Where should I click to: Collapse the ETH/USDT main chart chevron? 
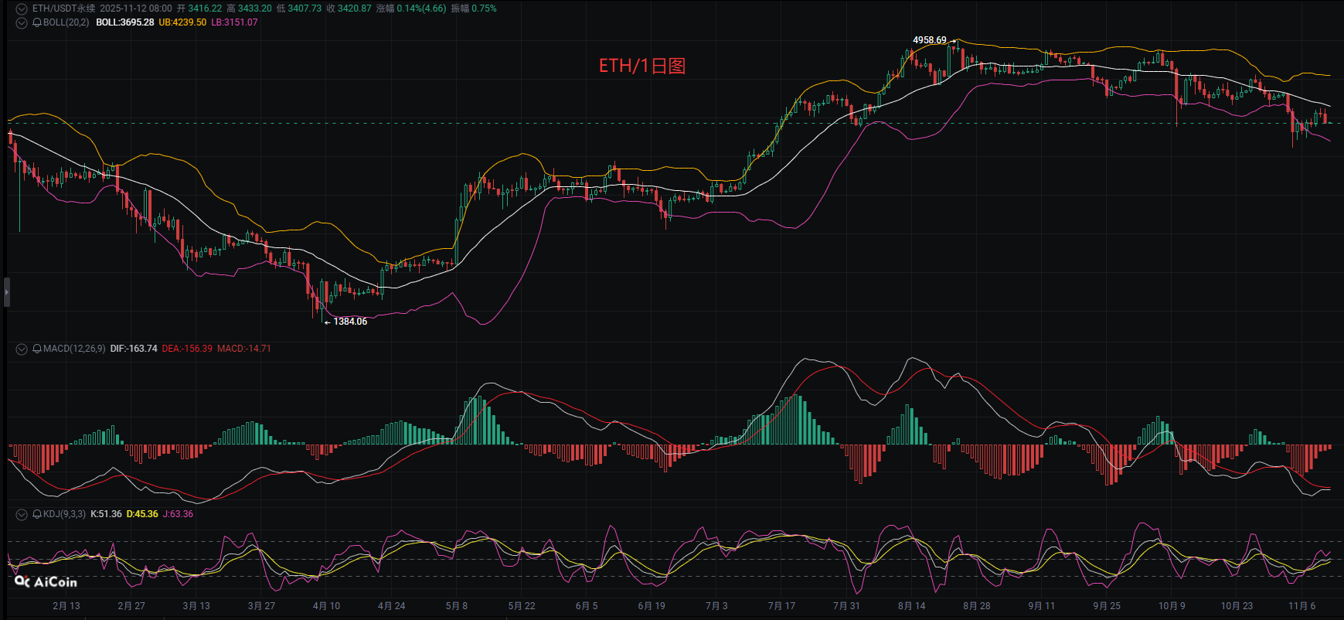click(22, 9)
